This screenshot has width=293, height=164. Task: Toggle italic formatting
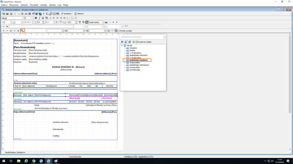pyautogui.click(x=39, y=18)
